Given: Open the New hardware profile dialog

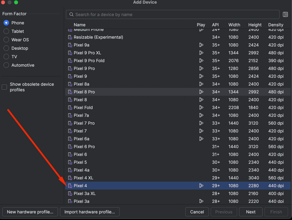Looking at the screenshot, I should click(30, 212).
